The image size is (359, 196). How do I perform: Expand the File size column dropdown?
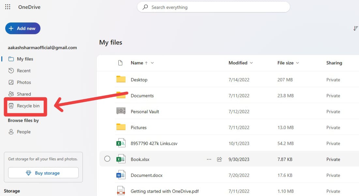pyautogui.click(x=297, y=63)
